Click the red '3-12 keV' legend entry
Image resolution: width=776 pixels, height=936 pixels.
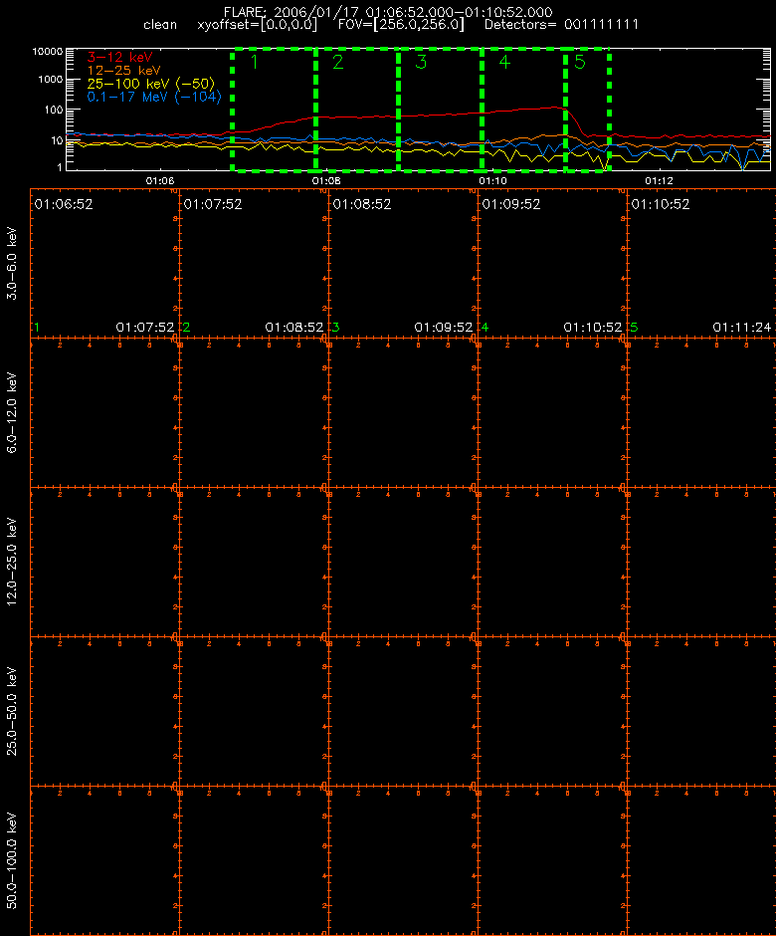coord(120,58)
